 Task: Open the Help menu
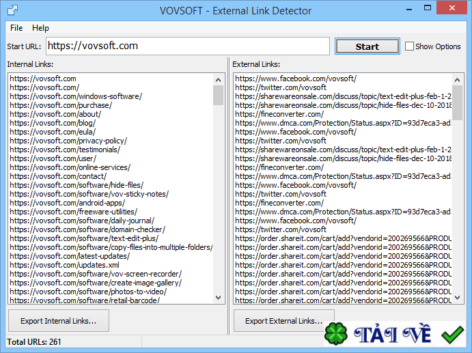tap(40, 28)
